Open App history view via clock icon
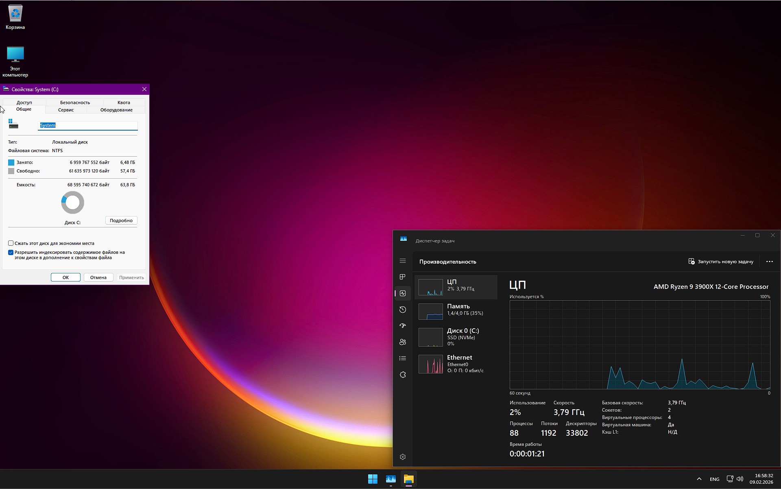The width and height of the screenshot is (781, 489). point(403,310)
